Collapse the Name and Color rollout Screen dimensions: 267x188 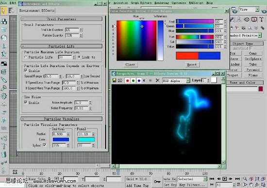(x=245, y=82)
